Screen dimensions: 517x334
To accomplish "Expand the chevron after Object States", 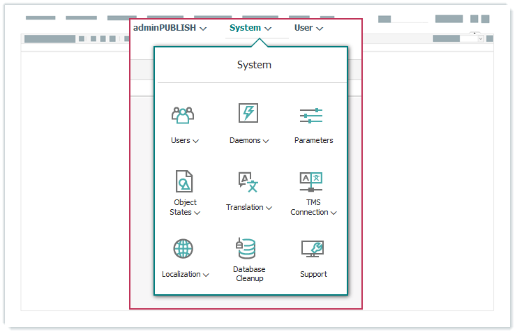I will pos(197,213).
